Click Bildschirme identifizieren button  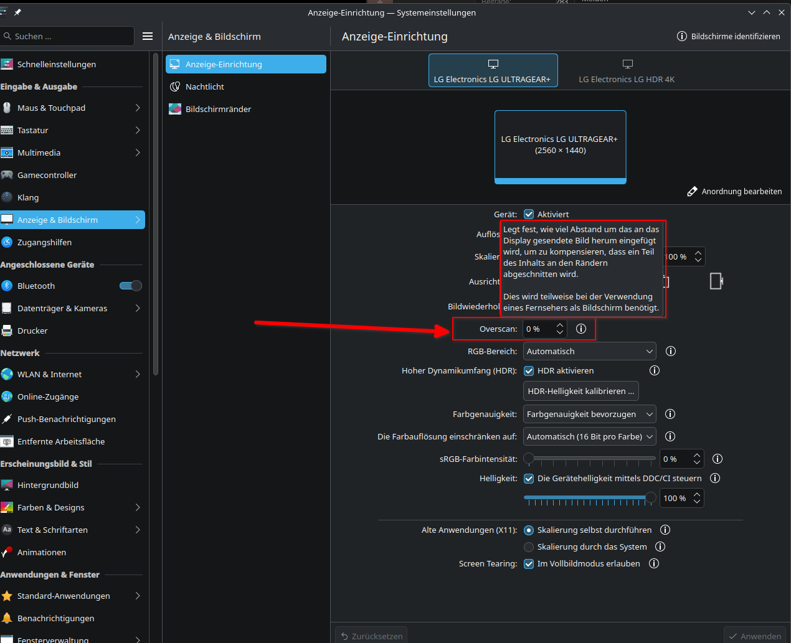(729, 36)
